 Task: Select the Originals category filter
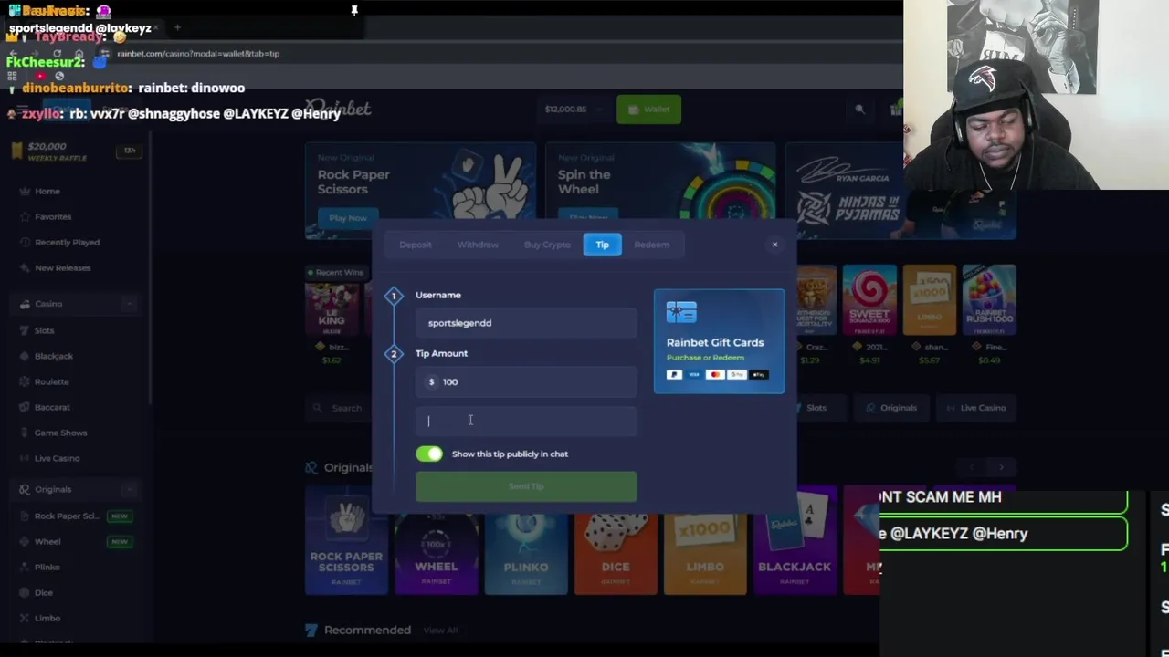(x=891, y=408)
